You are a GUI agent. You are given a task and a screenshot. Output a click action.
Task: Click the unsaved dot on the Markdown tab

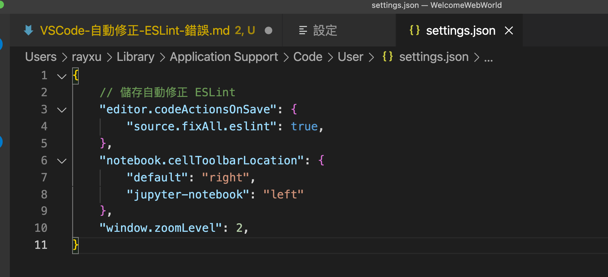click(268, 30)
